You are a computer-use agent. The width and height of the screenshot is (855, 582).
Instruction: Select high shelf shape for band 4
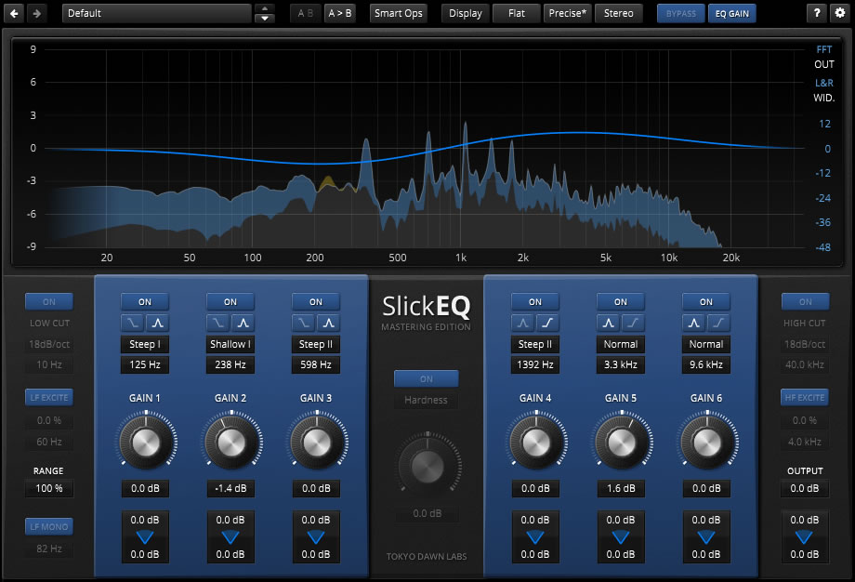coord(546,323)
